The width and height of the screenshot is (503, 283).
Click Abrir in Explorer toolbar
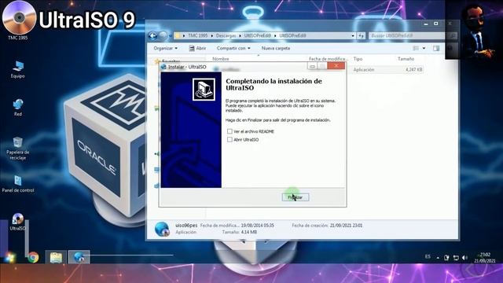pos(197,48)
